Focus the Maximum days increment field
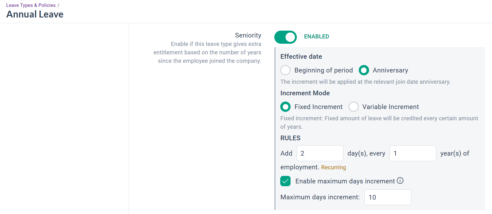Viewport: 492px width, 214px height. pyautogui.click(x=387, y=197)
